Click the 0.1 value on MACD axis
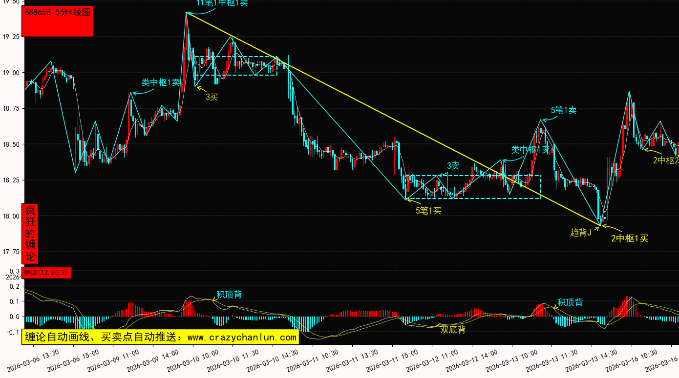The width and height of the screenshot is (679, 378). coord(14,301)
